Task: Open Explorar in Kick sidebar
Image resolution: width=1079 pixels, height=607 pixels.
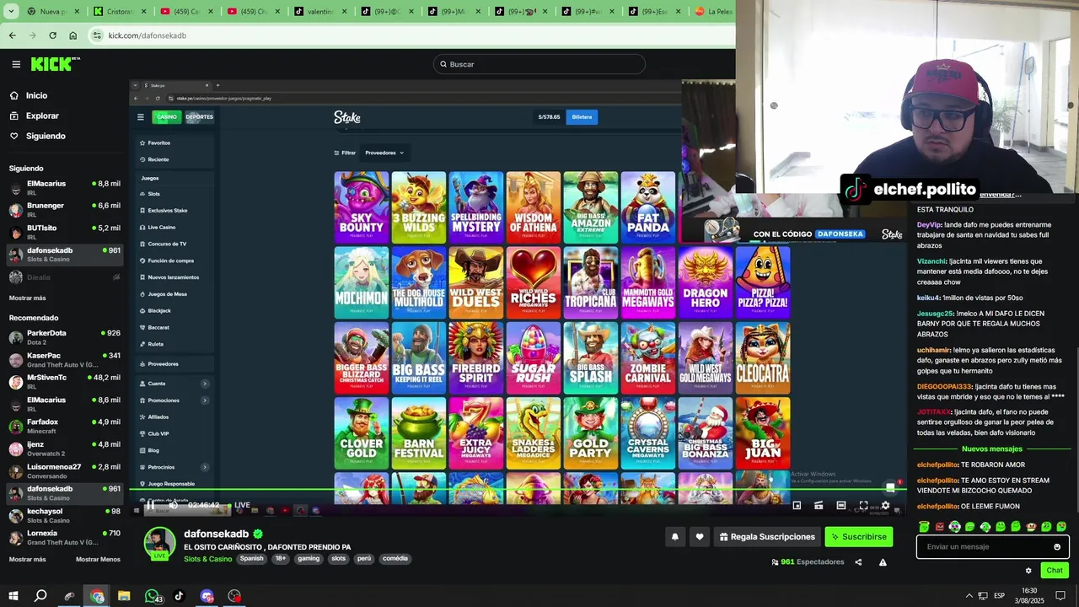Action: click(x=42, y=115)
